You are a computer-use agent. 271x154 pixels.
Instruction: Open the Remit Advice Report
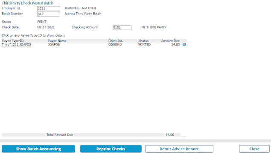[x=179, y=149]
